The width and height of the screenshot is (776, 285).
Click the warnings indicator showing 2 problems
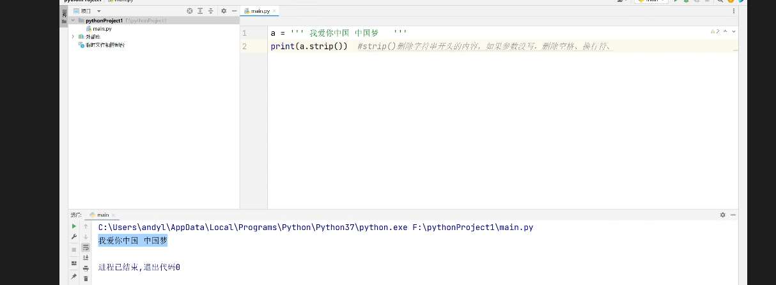click(x=715, y=31)
